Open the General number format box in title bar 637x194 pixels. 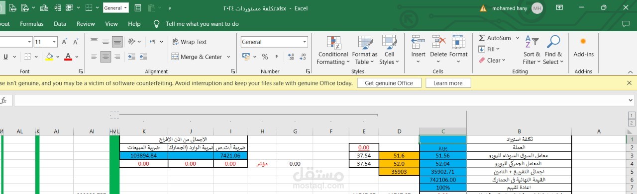[115, 8]
